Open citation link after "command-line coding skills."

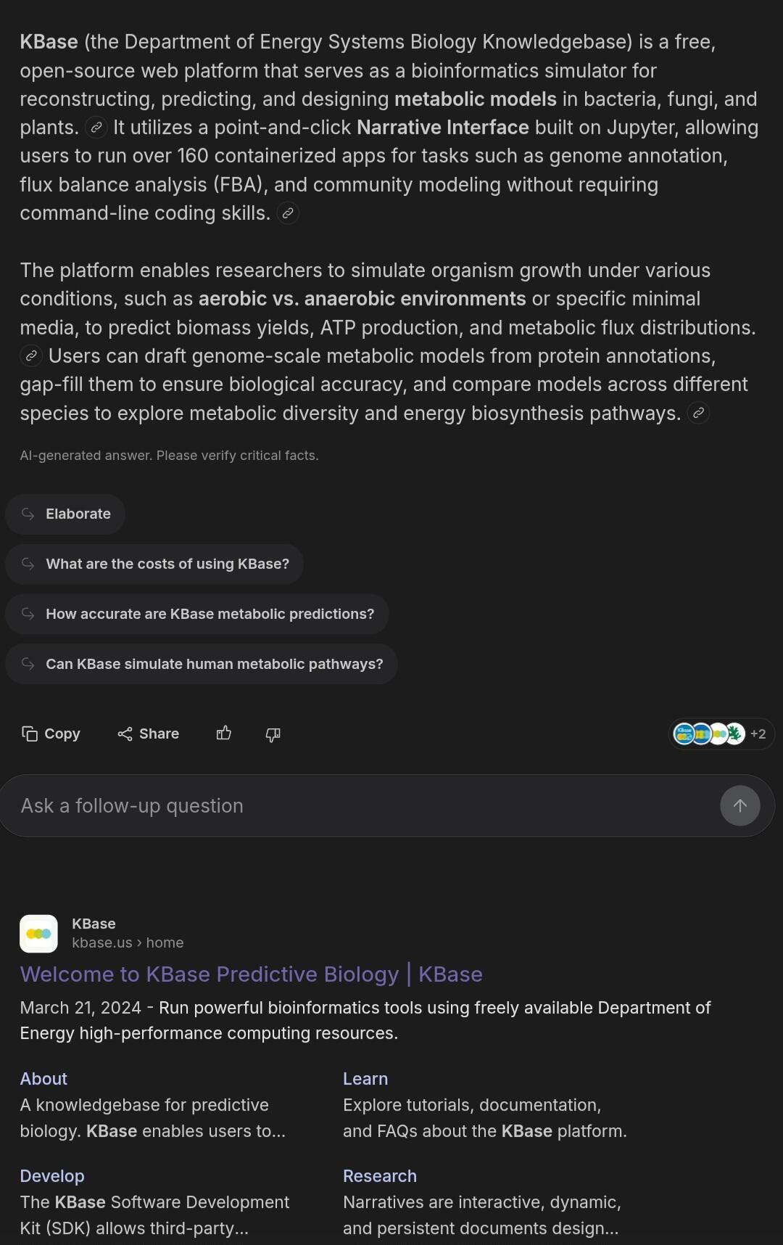click(288, 213)
